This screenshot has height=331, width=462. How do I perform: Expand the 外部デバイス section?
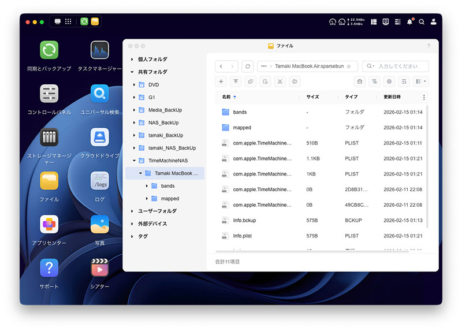(x=132, y=224)
